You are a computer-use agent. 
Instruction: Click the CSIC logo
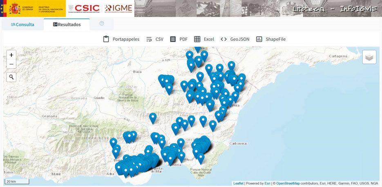tap(84, 9)
